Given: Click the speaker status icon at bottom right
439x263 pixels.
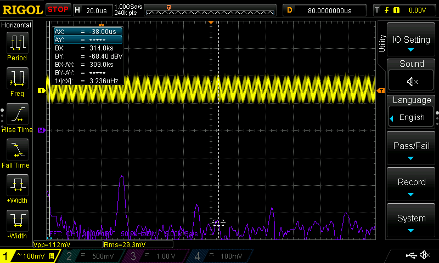Looking at the screenshot, I should pyautogui.click(x=424, y=255).
